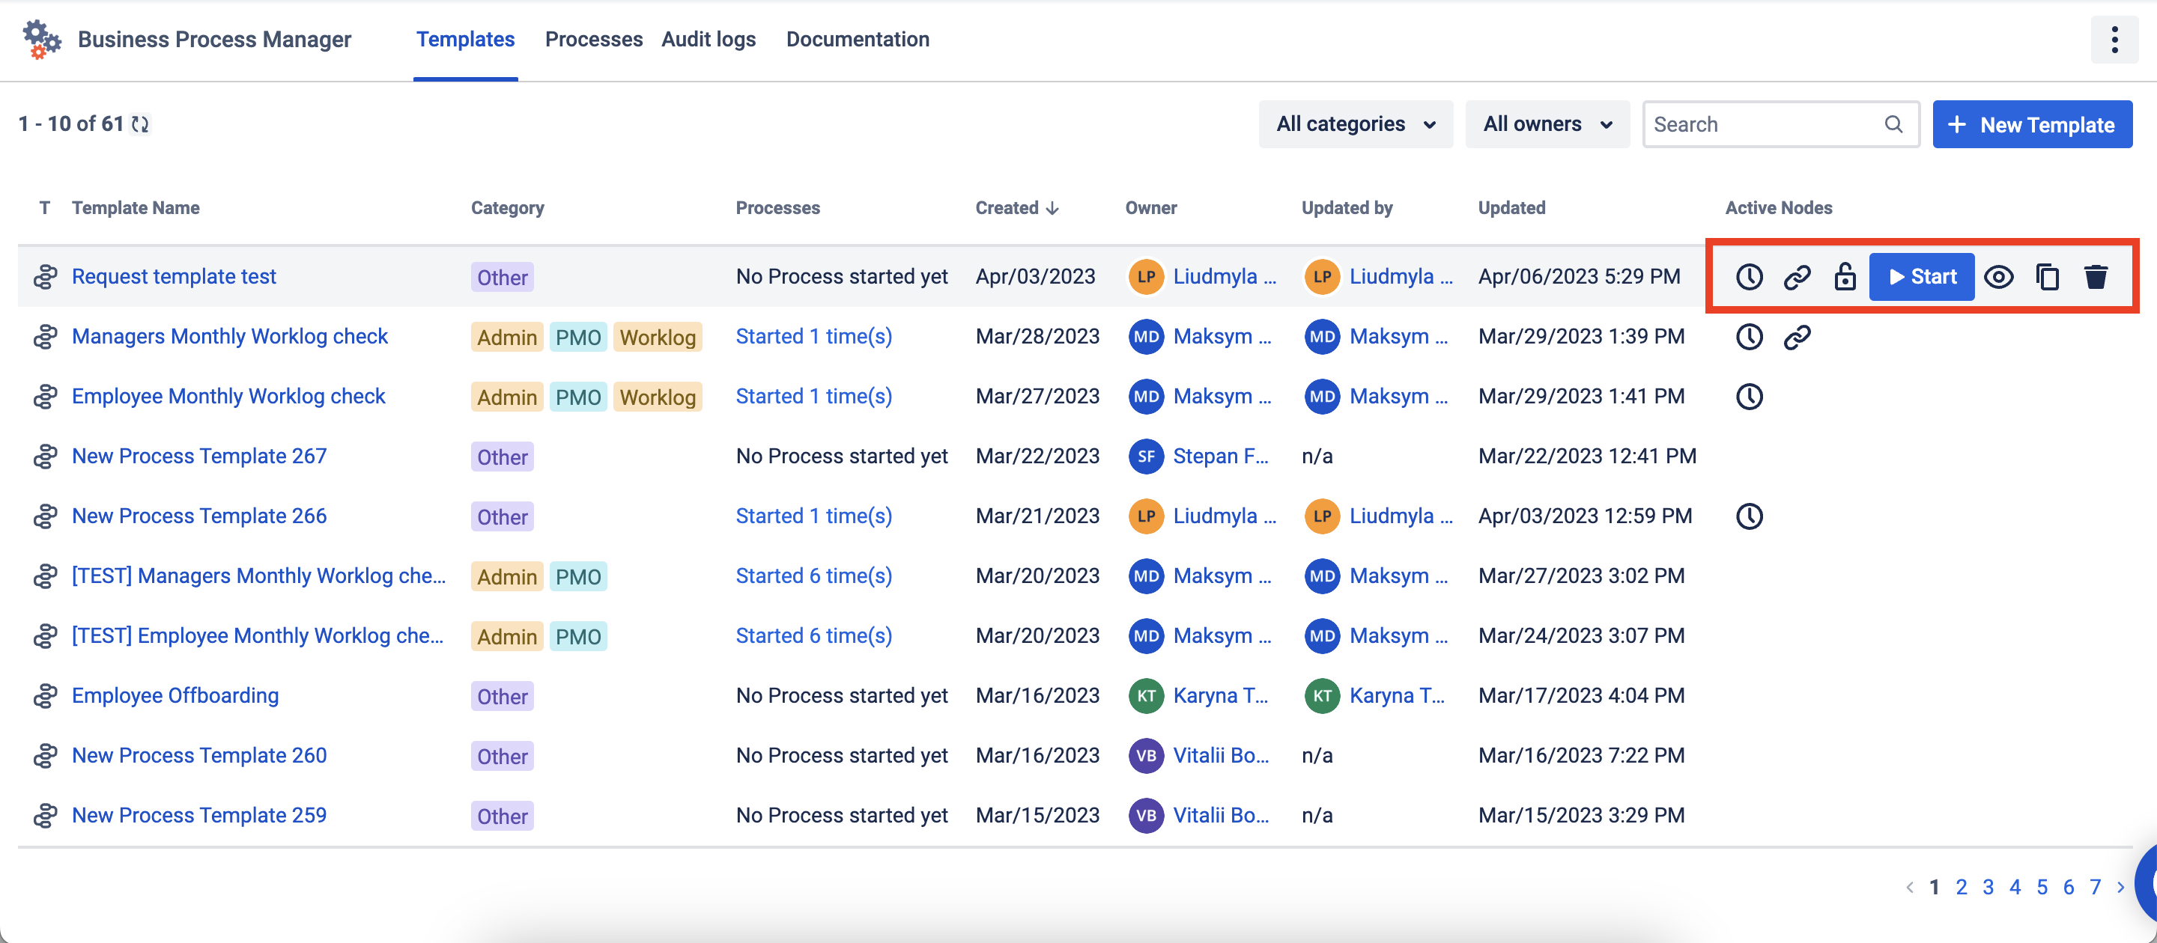2157x943 pixels.
Task: Click the clock schedule icon in Request template test row
Action: [x=1748, y=276]
